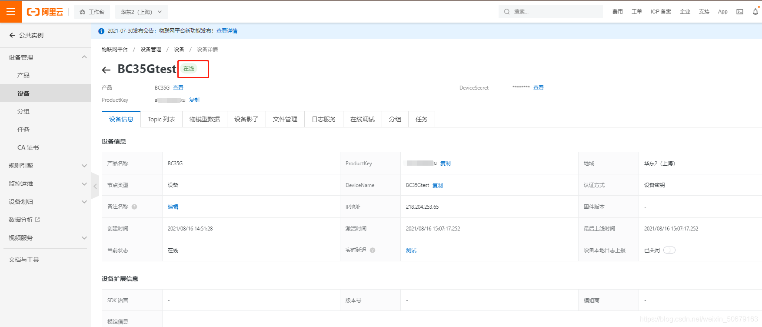
Task: Open the App menu item
Action: [722, 12]
